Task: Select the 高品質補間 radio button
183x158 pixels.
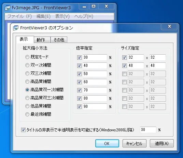Action: [27, 82]
